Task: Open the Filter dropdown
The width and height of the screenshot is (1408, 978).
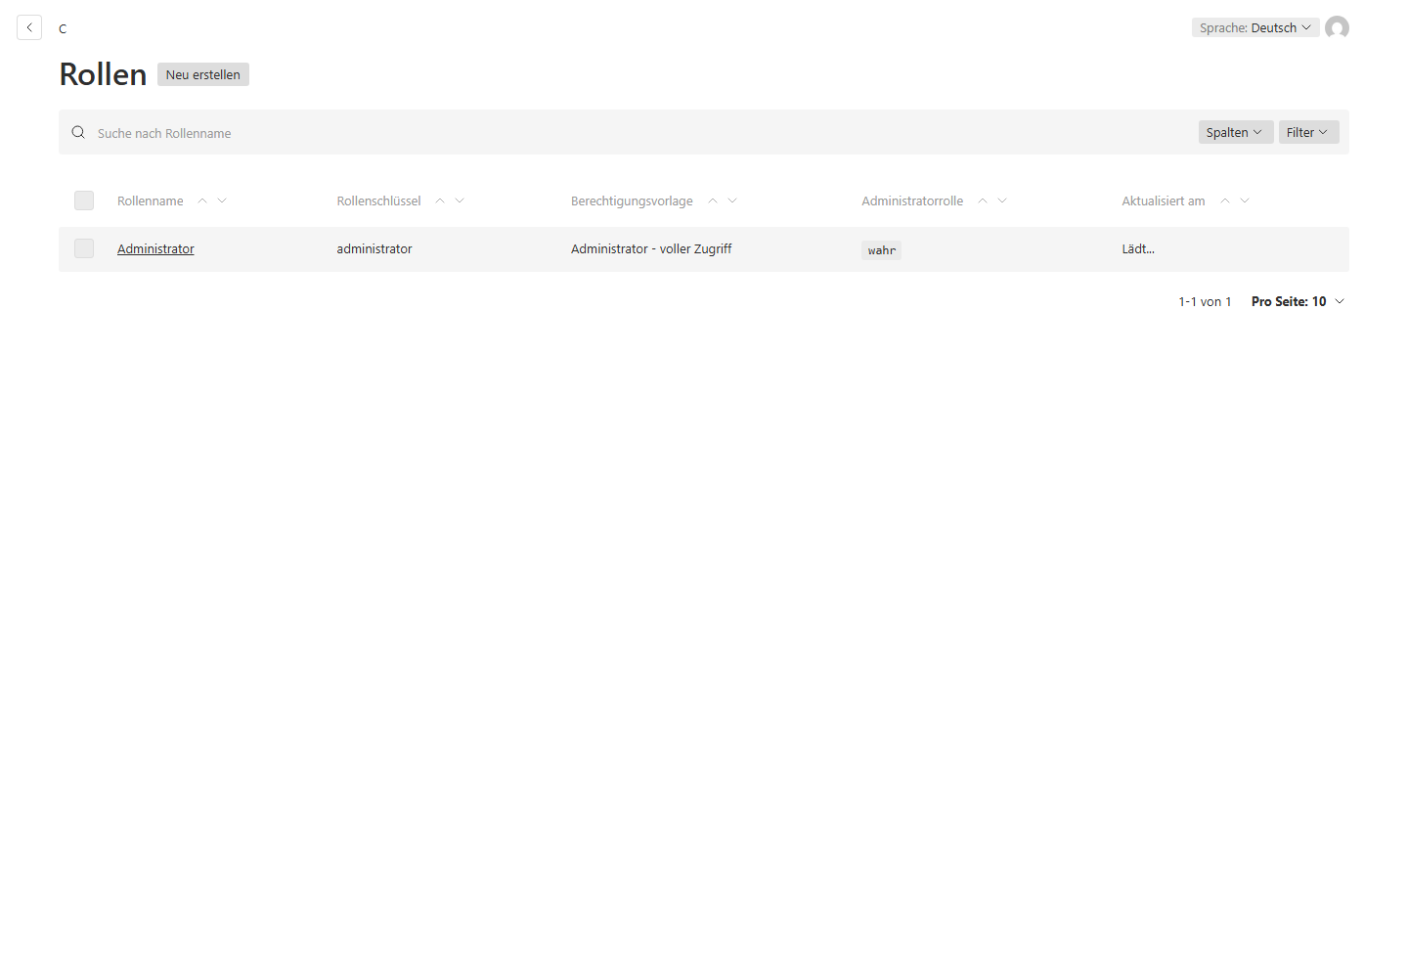Action: click(1308, 132)
